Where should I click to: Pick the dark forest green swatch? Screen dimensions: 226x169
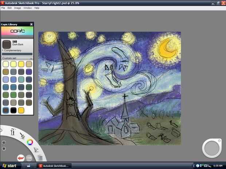click(29, 87)
